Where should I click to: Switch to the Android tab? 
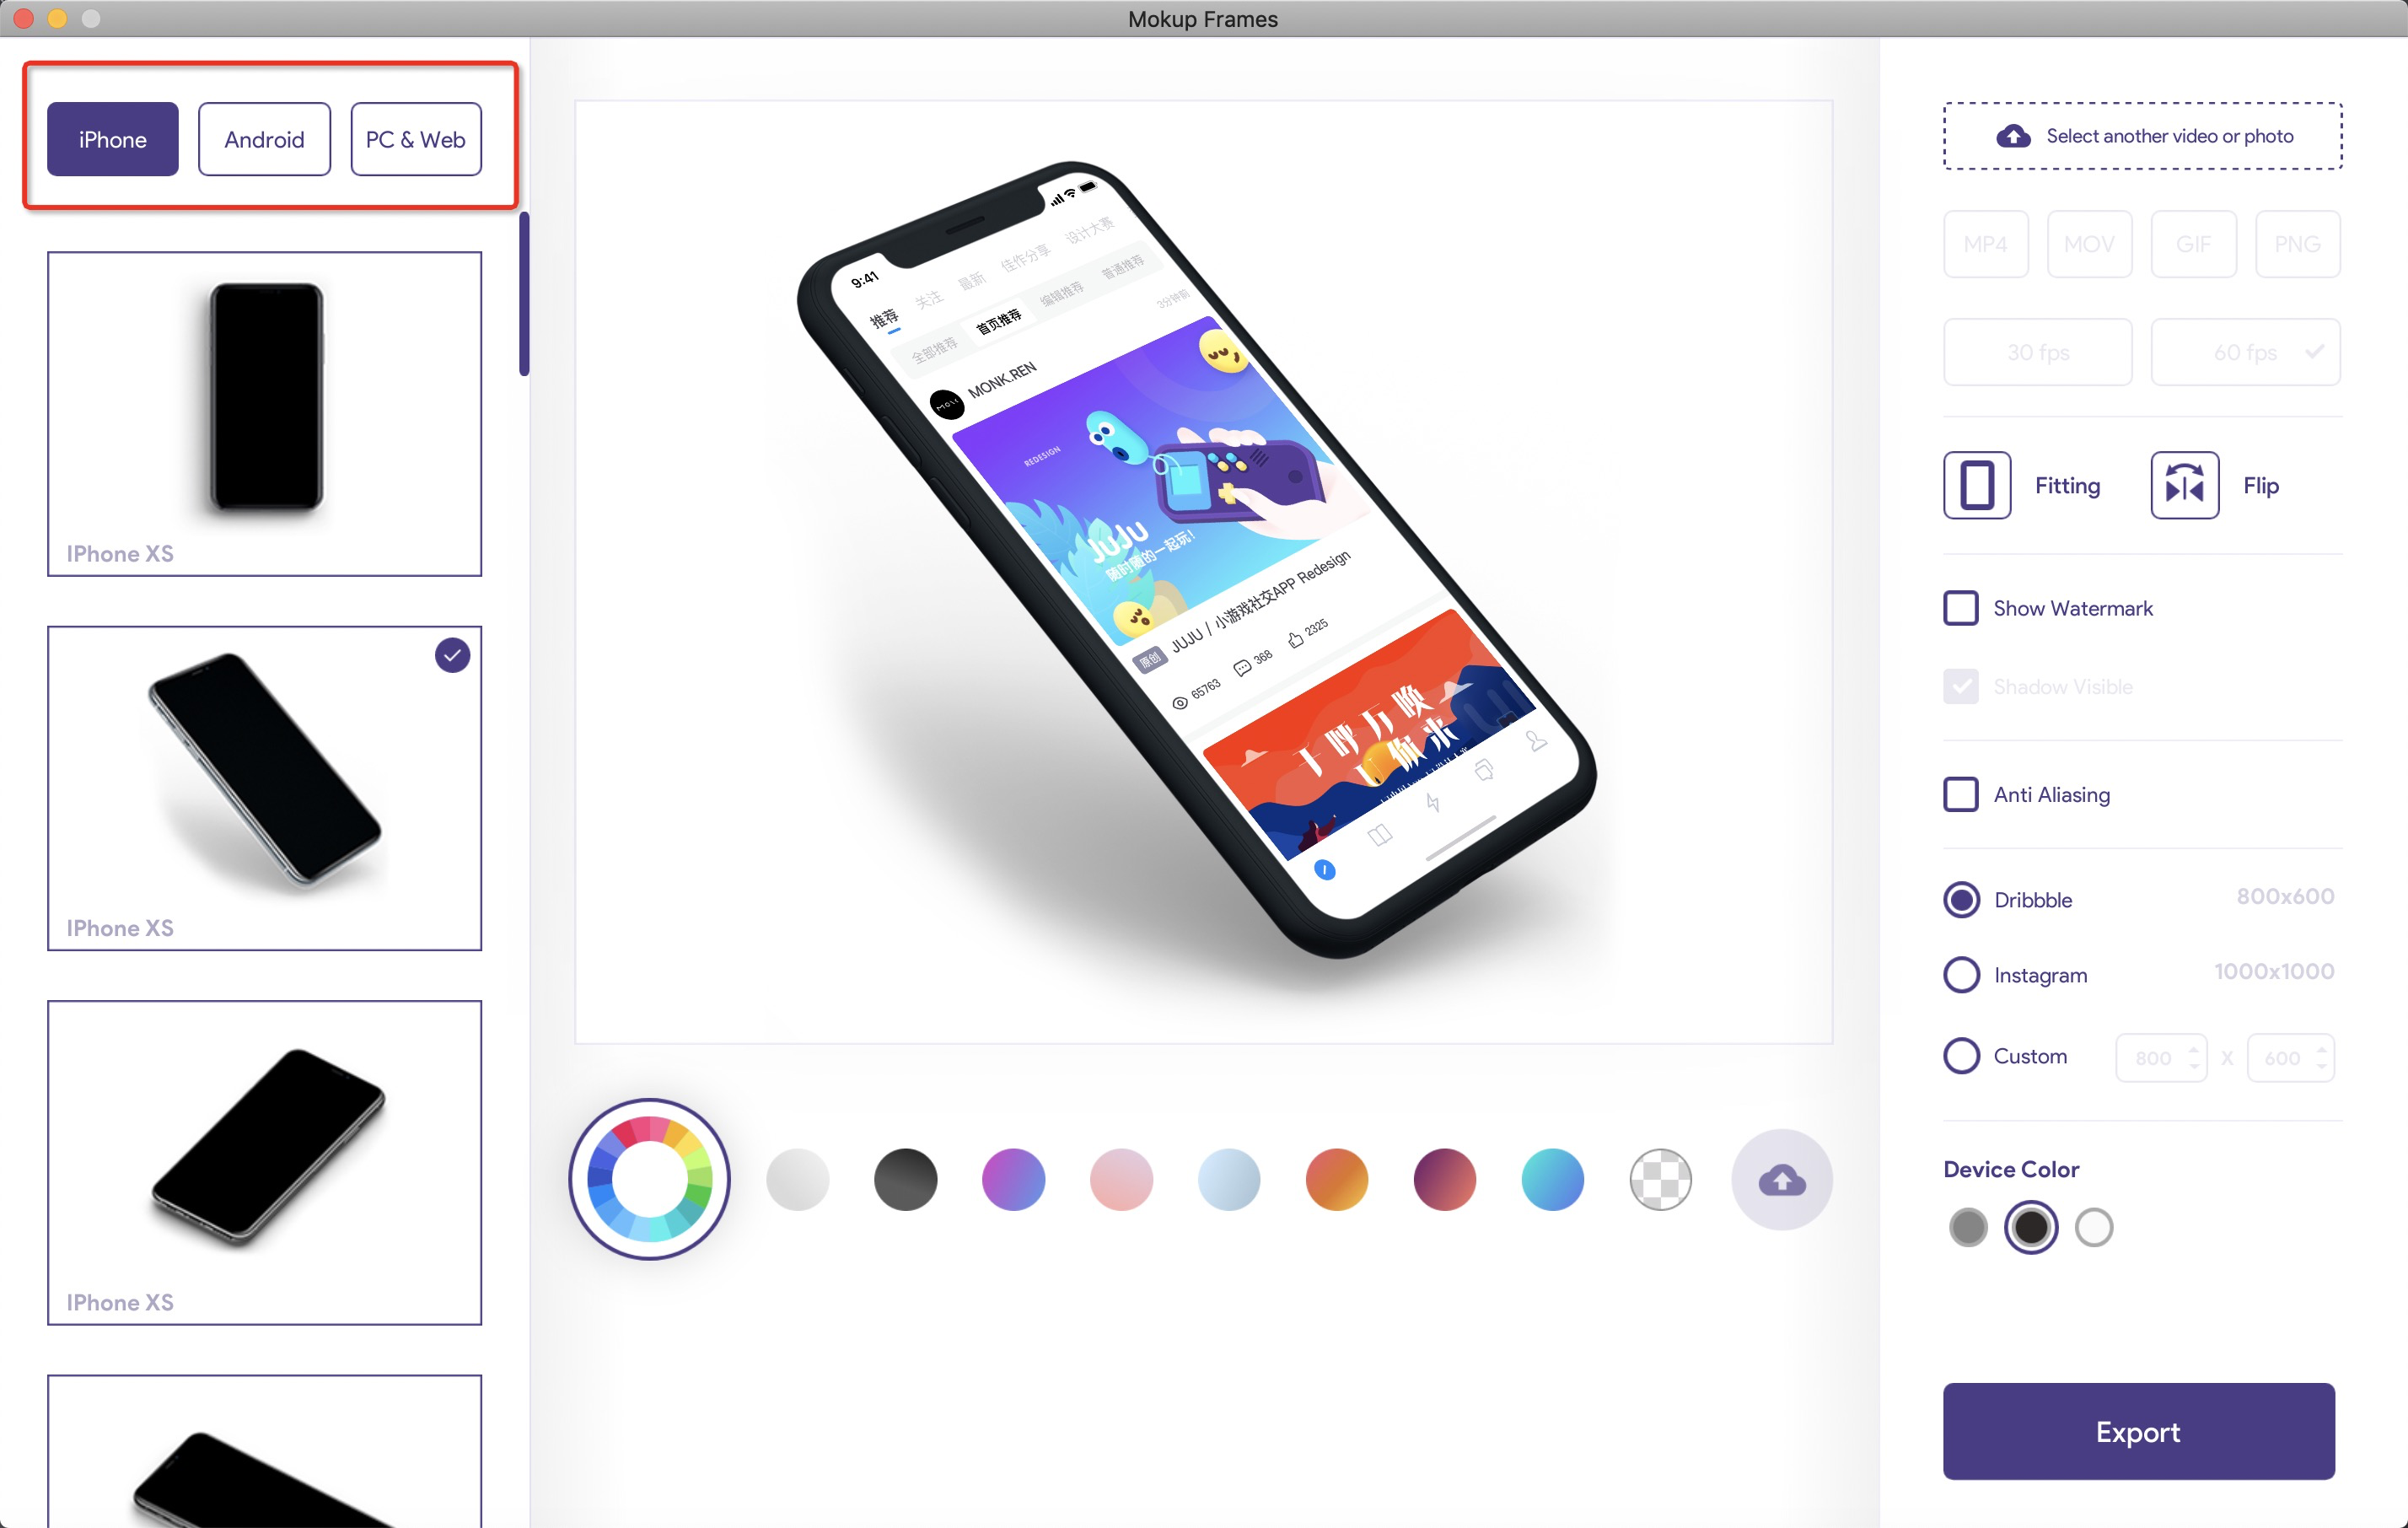click(x=264, y=139)
